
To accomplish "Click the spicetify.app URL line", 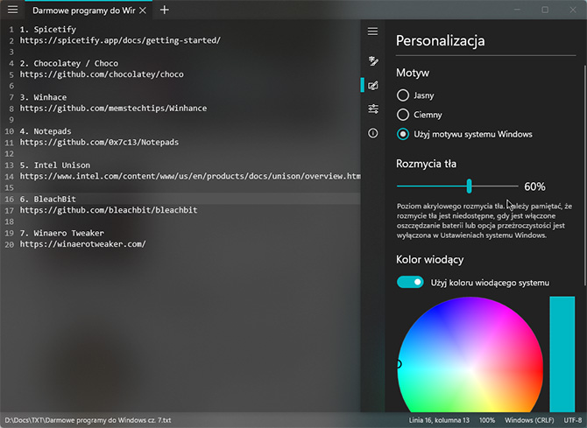I will pos(120,40).
